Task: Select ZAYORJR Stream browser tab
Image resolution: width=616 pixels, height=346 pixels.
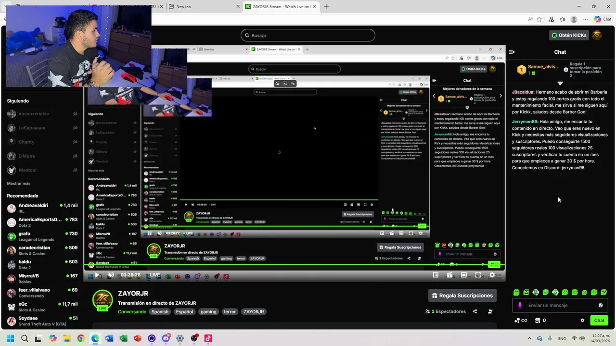Action: [282, 7]
